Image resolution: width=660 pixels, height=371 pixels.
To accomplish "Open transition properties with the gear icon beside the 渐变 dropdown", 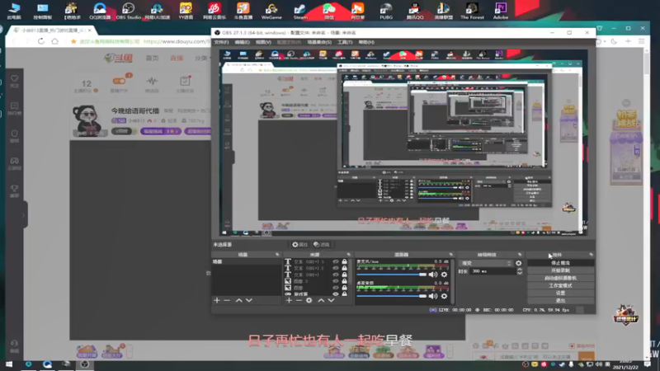I will point(519,263).
